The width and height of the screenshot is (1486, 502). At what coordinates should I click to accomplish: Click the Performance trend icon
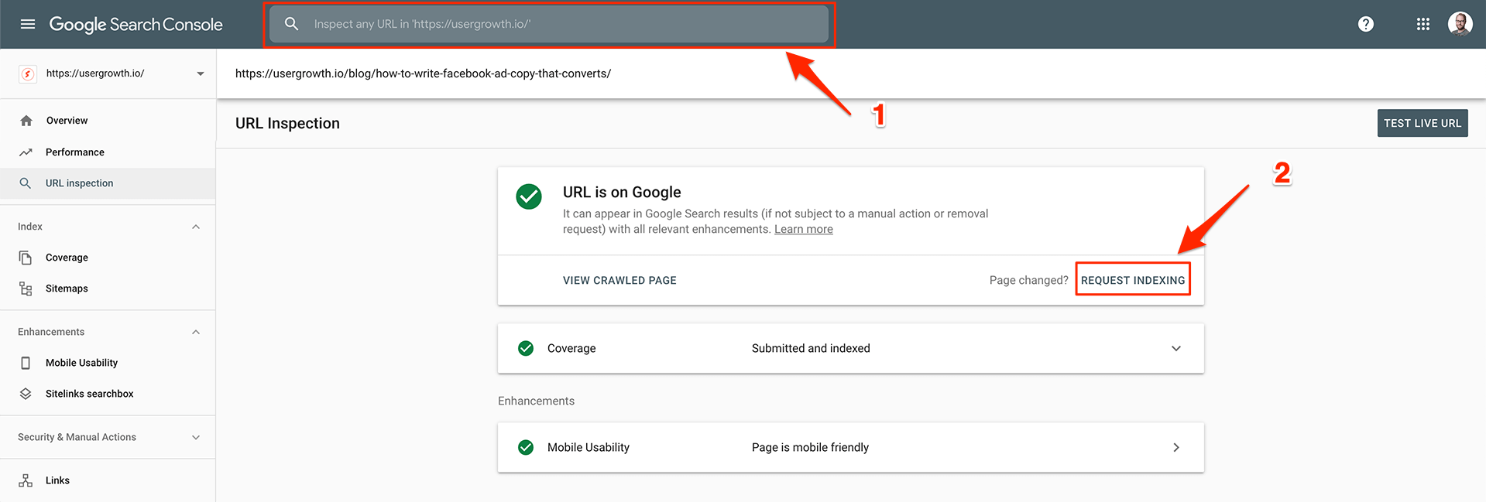(x=26, y=152)
